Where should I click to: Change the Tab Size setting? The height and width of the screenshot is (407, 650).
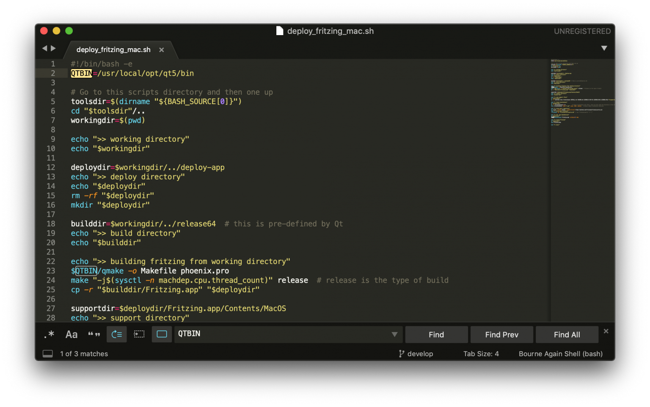click(481, 354)
